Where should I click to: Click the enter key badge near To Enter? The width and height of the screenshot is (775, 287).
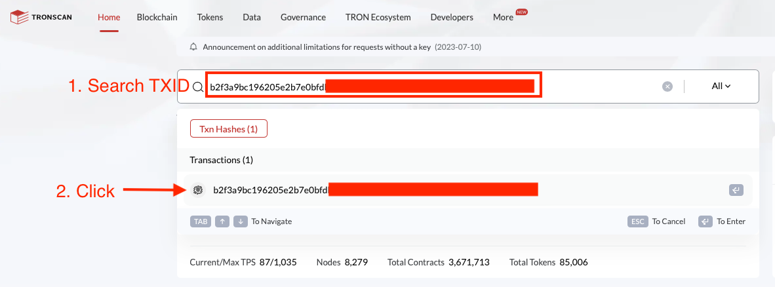[705, 221]
